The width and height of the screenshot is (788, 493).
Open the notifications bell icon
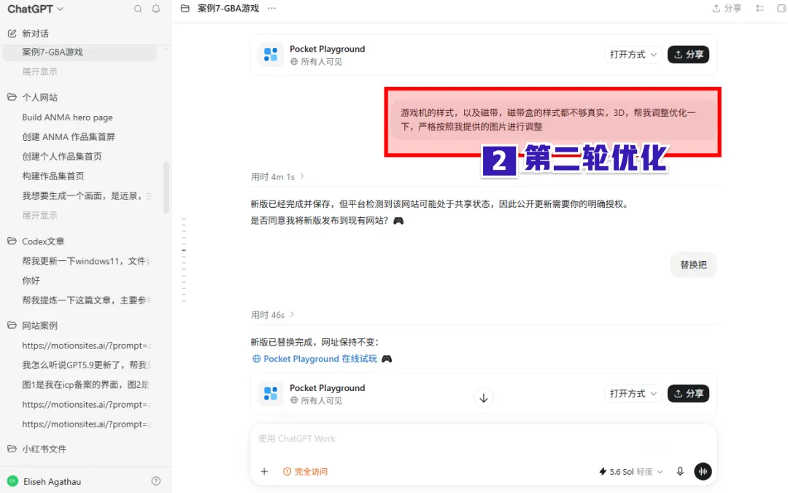(x=156, y=9)
